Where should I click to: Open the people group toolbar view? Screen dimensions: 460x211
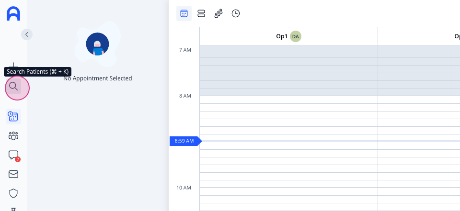point(218,13)
